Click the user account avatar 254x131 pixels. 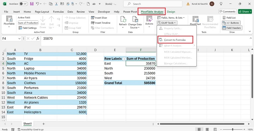(x=212, y=4)
